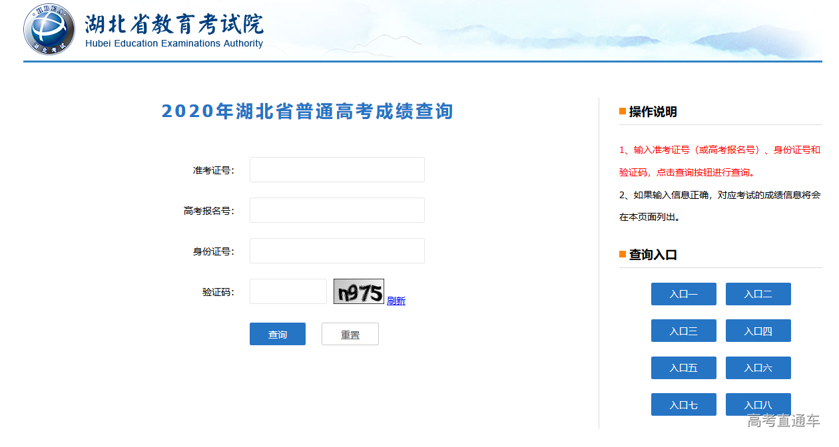Open score query entrance 入口三
Image resolution: width=839 pixels, height=447 pixels.
pos(683,330)
